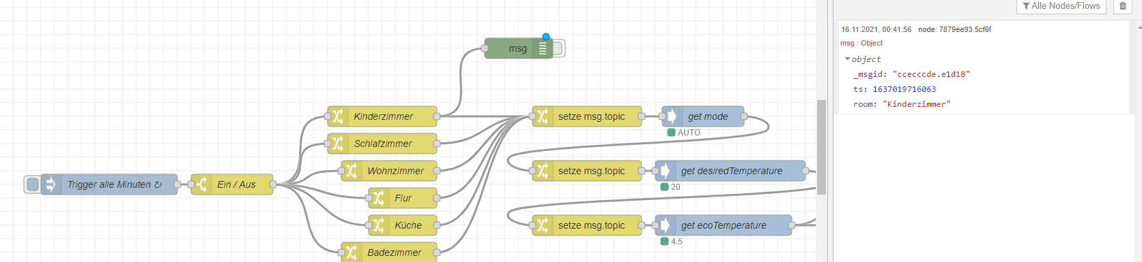Select the Flur node
Screen dimensions: 1142x262
pos(403,198)
